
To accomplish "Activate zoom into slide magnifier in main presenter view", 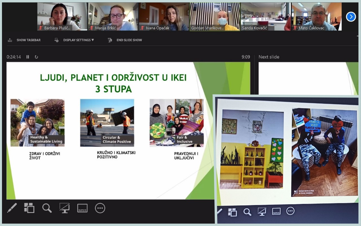I will [47, 208].
